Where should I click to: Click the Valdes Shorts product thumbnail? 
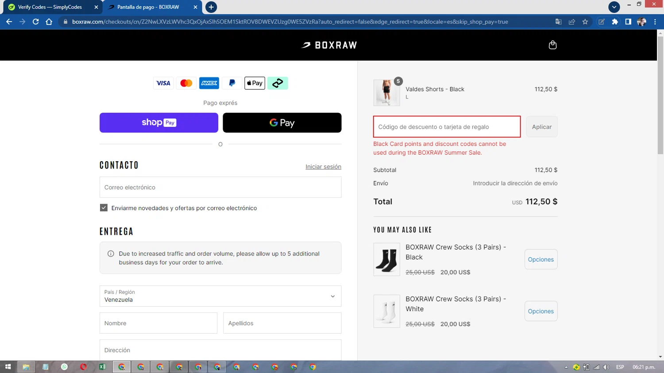pos(386,93)
